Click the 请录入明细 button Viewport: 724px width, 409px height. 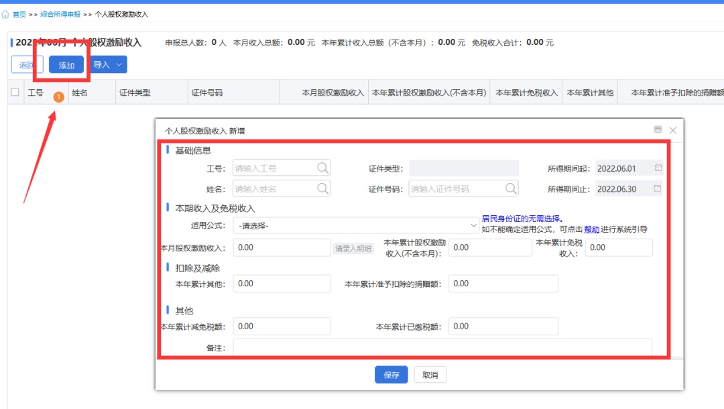coord(353,249)
